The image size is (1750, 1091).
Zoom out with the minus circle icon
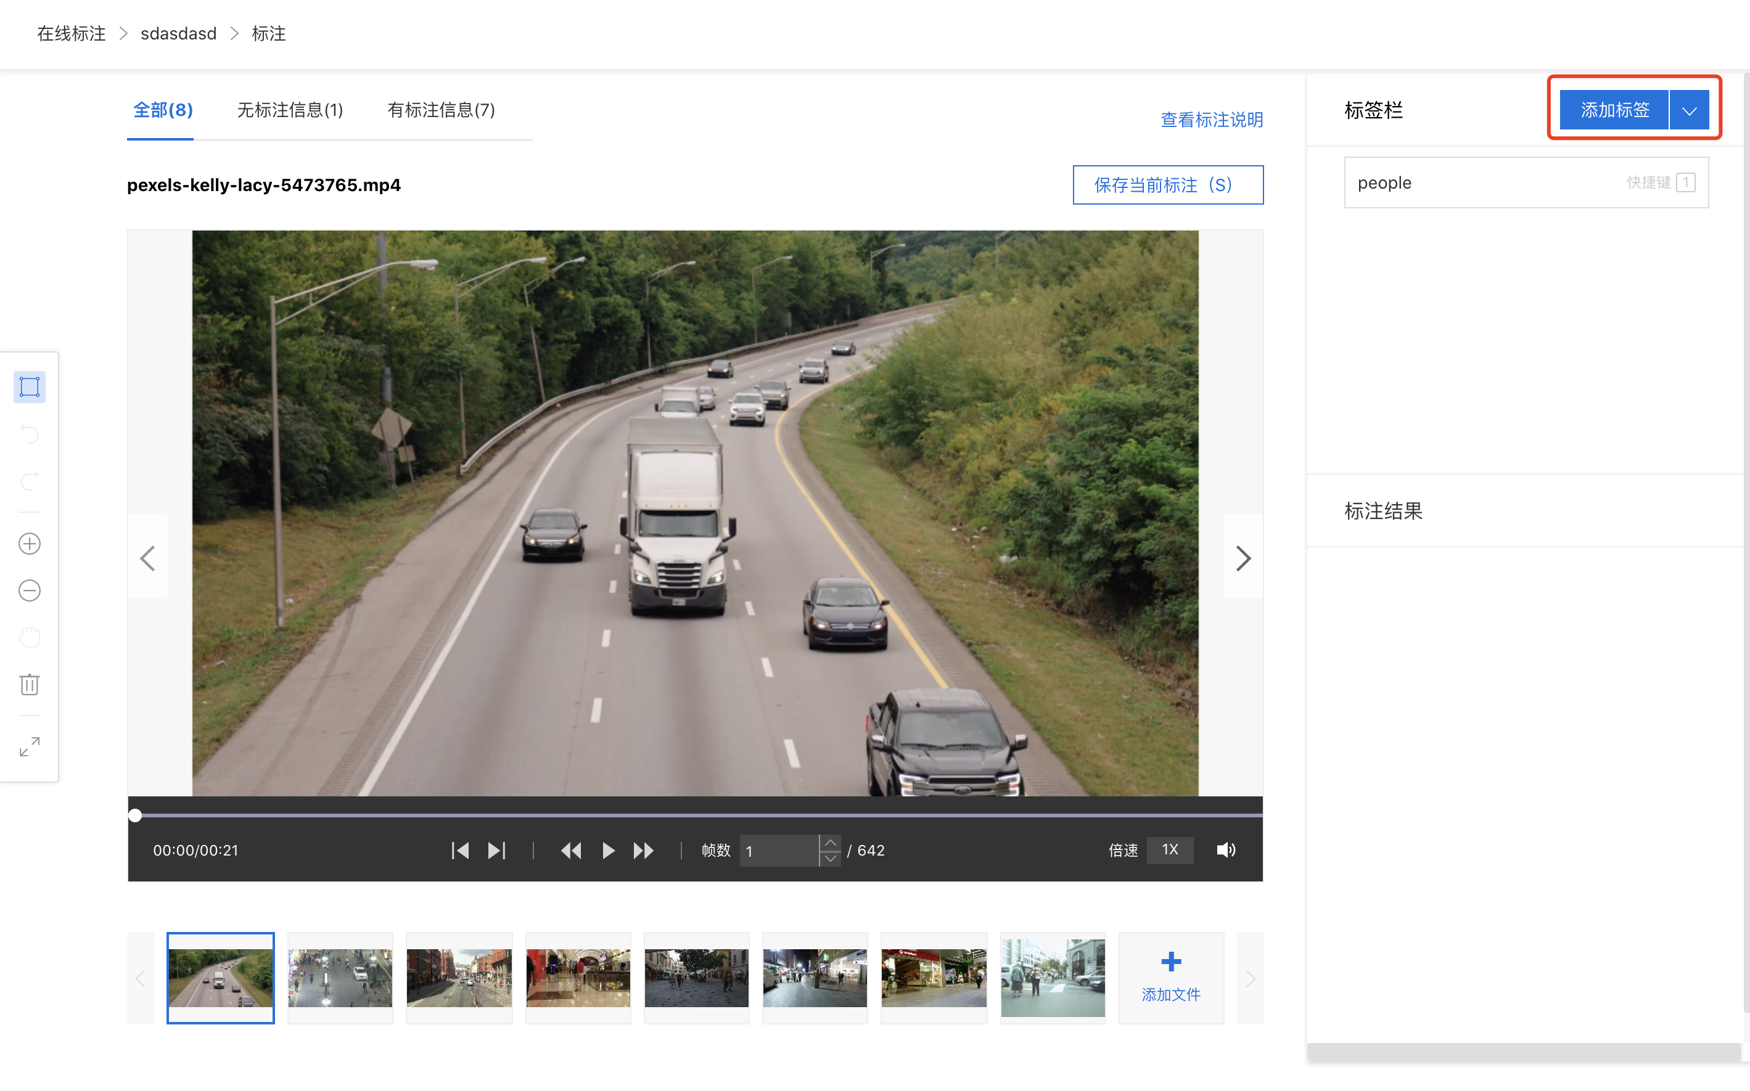tap(30, 590)
